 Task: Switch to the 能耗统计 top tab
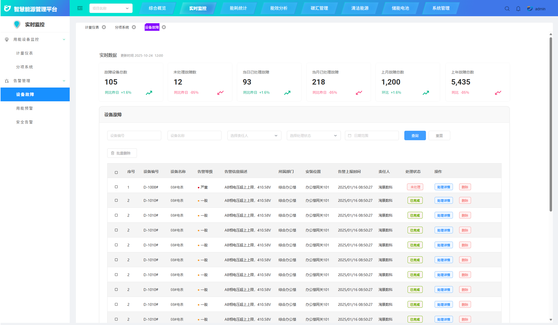coord(238,8)
